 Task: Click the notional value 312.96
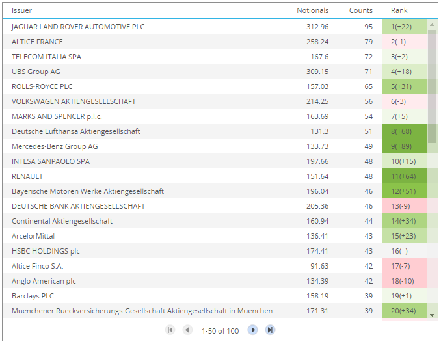pos(317,27)
